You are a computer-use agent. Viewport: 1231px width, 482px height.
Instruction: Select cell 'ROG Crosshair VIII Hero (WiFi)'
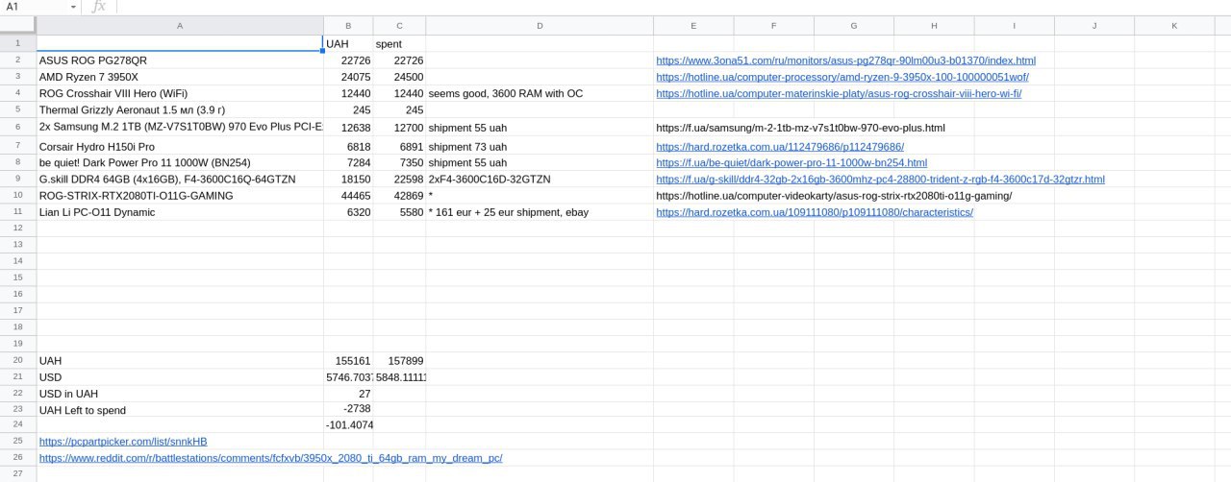point(180,93)
